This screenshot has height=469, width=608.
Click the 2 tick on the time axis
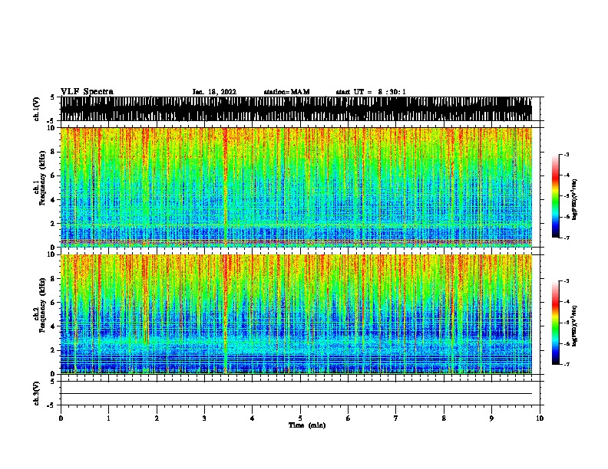pyautogui.click(x=157, y=418)
